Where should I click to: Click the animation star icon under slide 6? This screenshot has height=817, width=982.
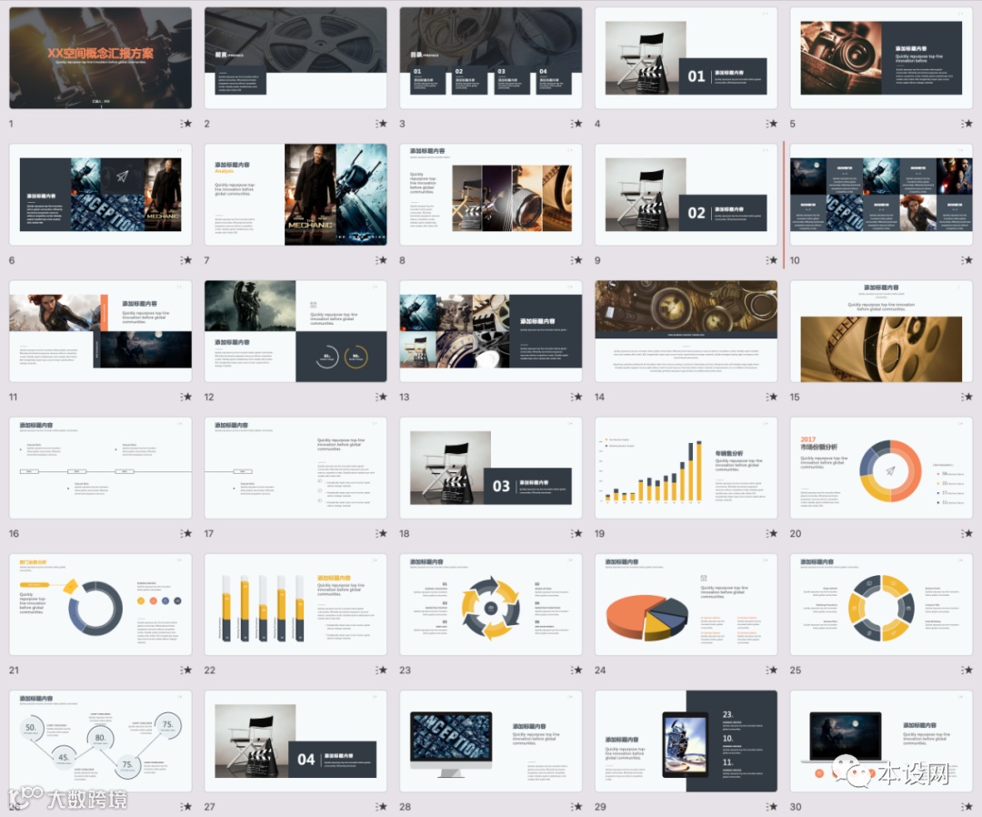[186, 260]
